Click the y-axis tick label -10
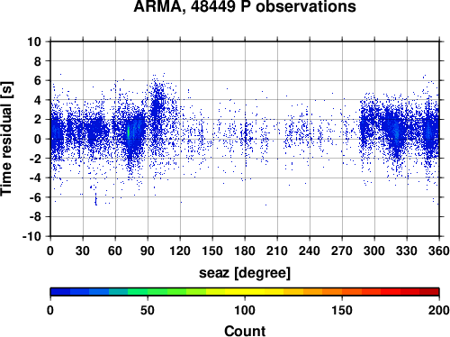Screen dimensions: 450x337 [x=31, y=236]
